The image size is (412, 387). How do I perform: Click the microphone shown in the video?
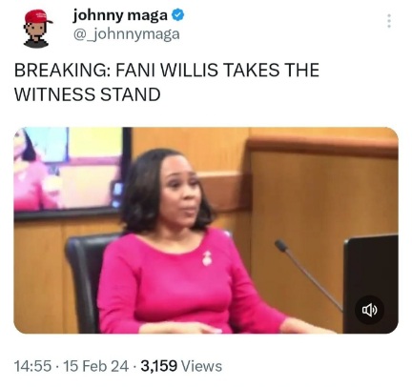308,275
